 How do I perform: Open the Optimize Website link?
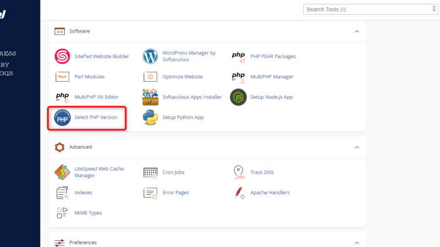pos(183,77)
